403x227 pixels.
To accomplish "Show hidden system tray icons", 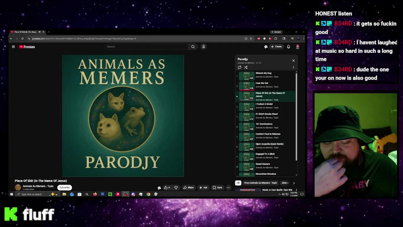I will pyautogui.click(x=279, y=194).
